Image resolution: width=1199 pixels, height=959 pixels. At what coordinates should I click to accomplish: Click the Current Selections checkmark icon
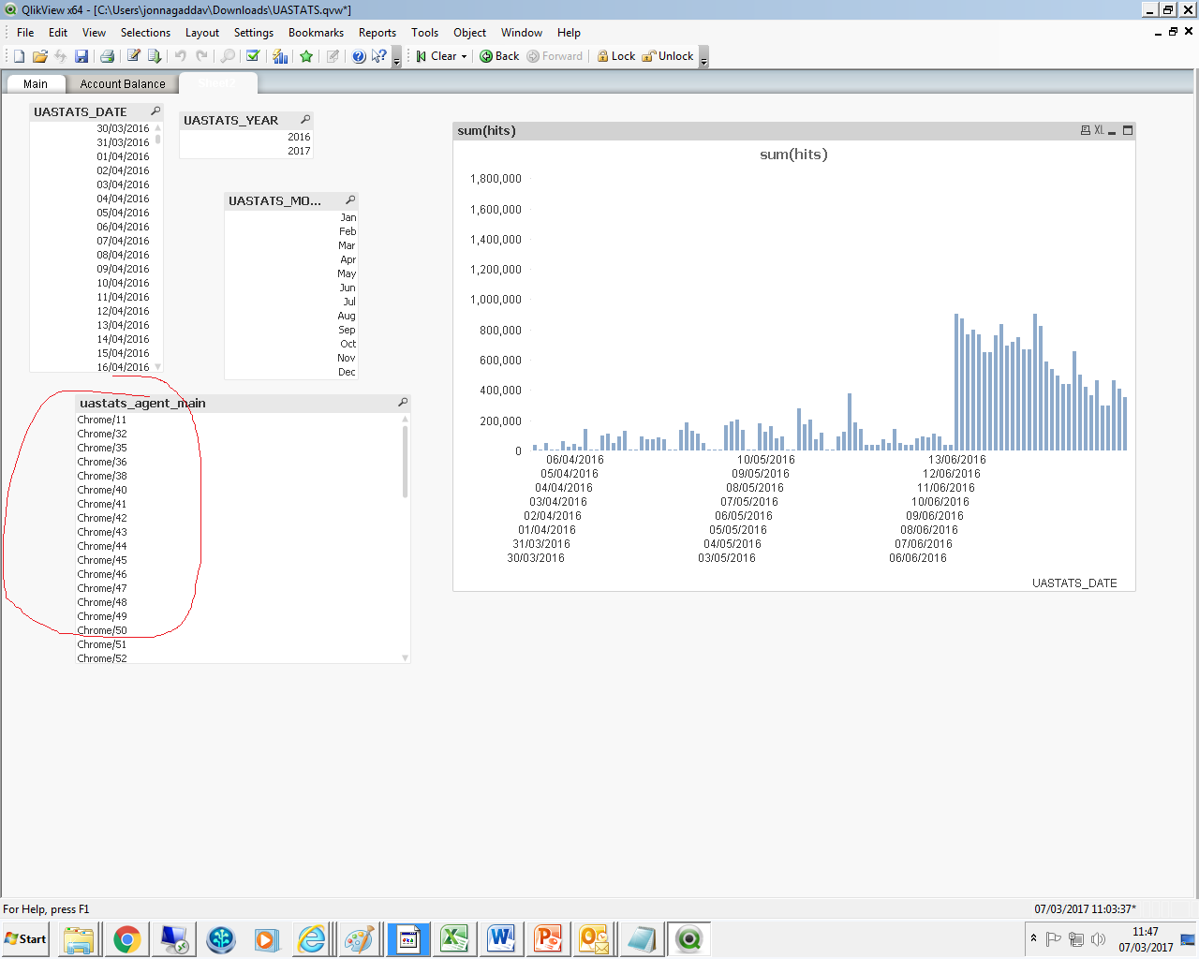pyautogui.click(x=253, y=56)
